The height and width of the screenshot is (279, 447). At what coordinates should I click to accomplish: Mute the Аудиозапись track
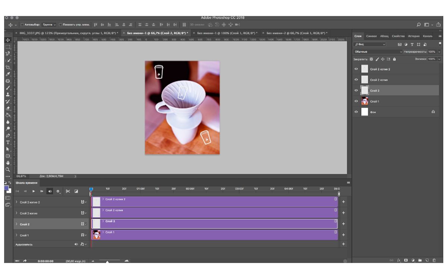pos(76,244)
